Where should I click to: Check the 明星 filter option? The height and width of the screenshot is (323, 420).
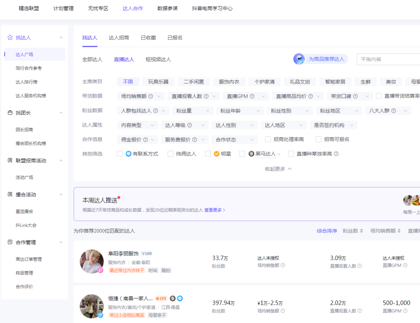208,154
